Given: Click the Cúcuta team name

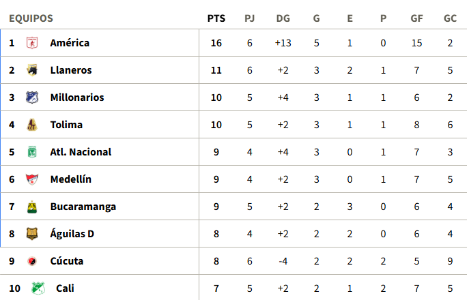Looking at the screenshot, I should [x=67, y=261].
